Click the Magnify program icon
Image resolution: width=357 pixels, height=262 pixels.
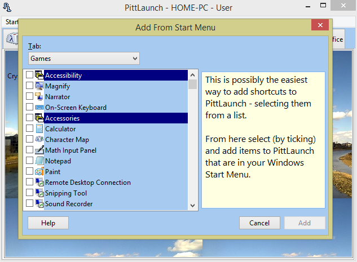coord(39,86)
